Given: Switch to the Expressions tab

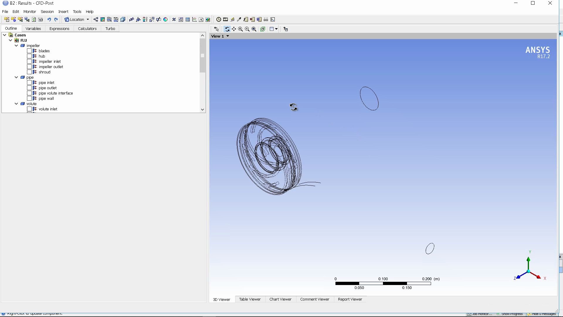Looking at the screenshot, I should pos(59,28).
